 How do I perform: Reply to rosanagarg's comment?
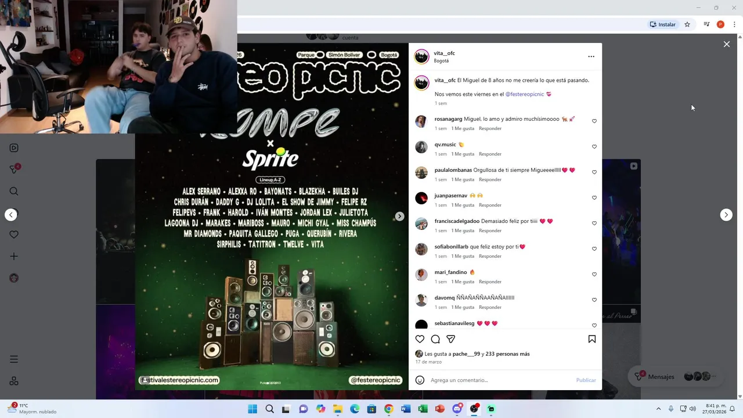pos(490,128)
